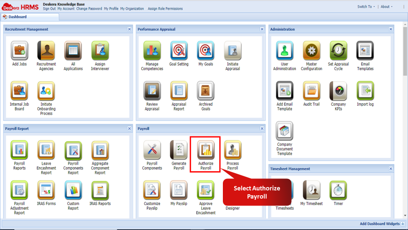Open the Import log icon
Image resolution: width=408 pixels, height=230 pixels.
pyautogui.click(x=365, y=91)
